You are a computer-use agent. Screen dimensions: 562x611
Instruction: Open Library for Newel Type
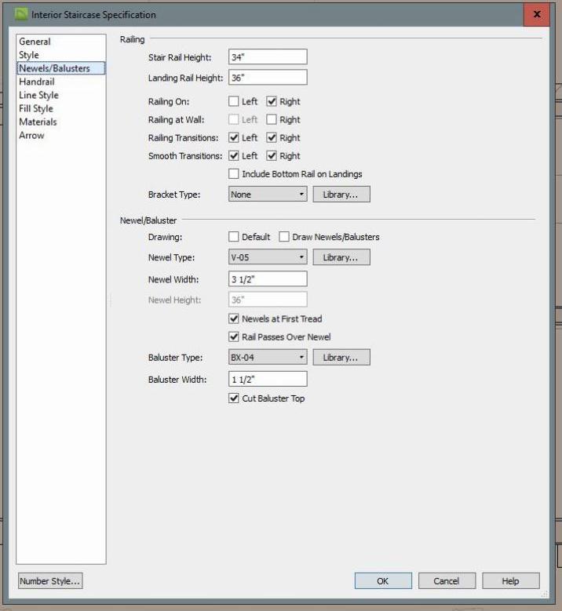[341, 257]
